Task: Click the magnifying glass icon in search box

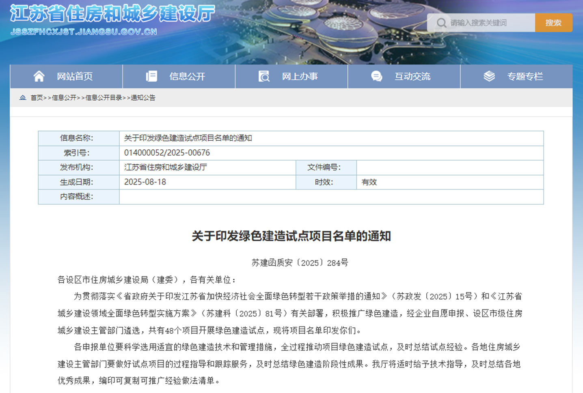Action: coord(441,23)
